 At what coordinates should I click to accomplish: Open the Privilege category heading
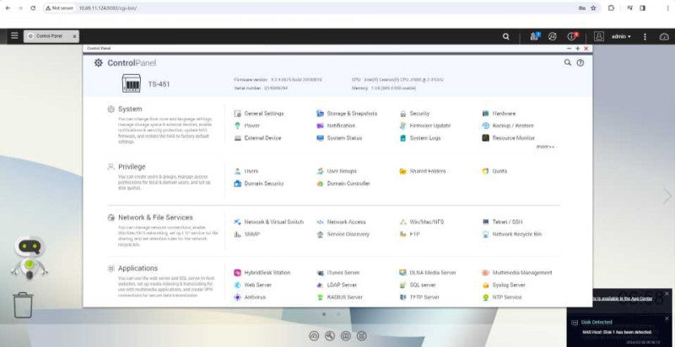pyautogui.click(x=132, y=167)
